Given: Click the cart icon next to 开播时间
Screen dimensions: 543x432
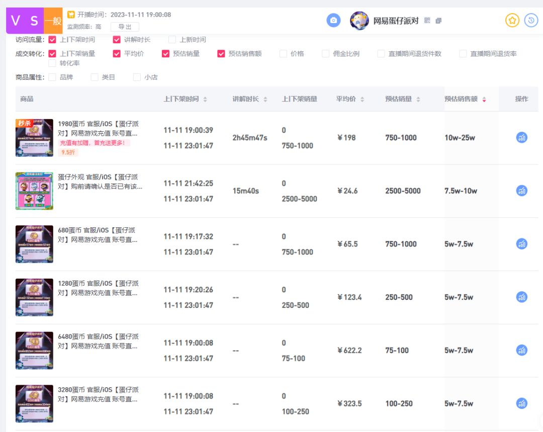Looking at the screenshot, I should tap(71, 15).
